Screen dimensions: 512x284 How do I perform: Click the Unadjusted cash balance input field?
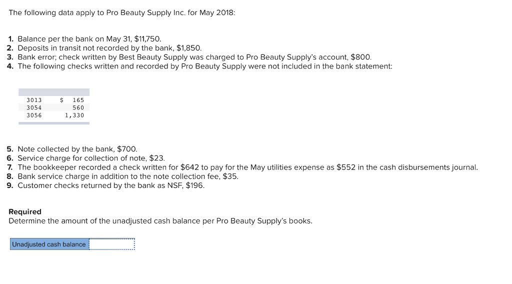tap(112, 244)
